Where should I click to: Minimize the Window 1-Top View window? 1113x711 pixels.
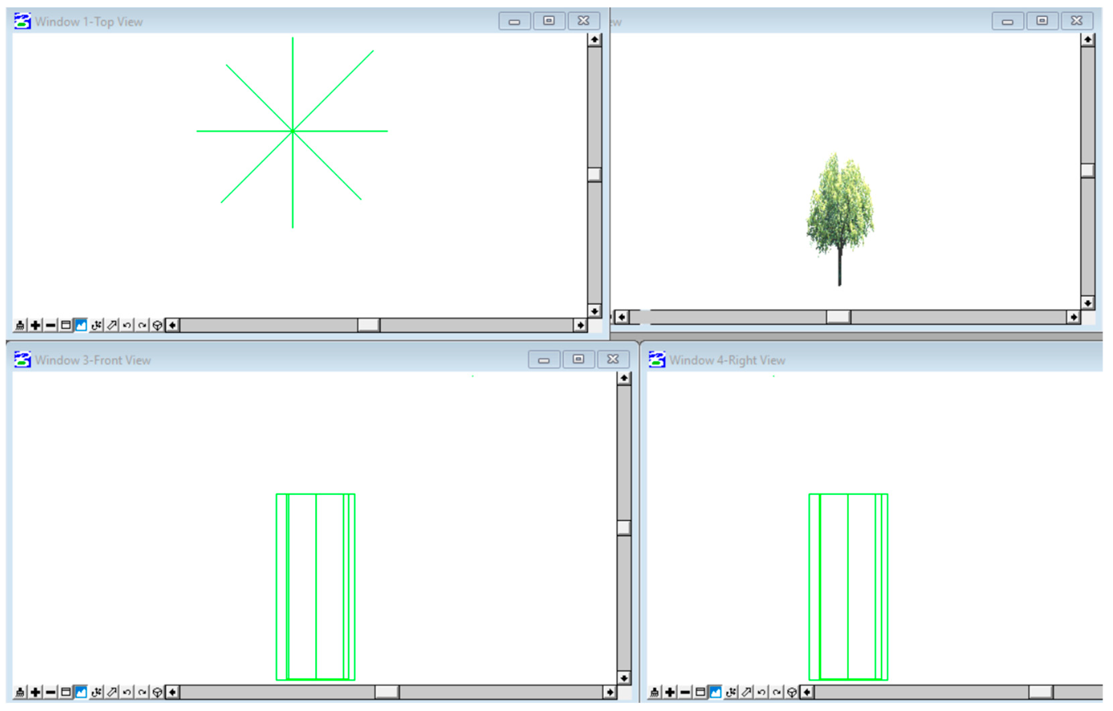tap(514, 21)
